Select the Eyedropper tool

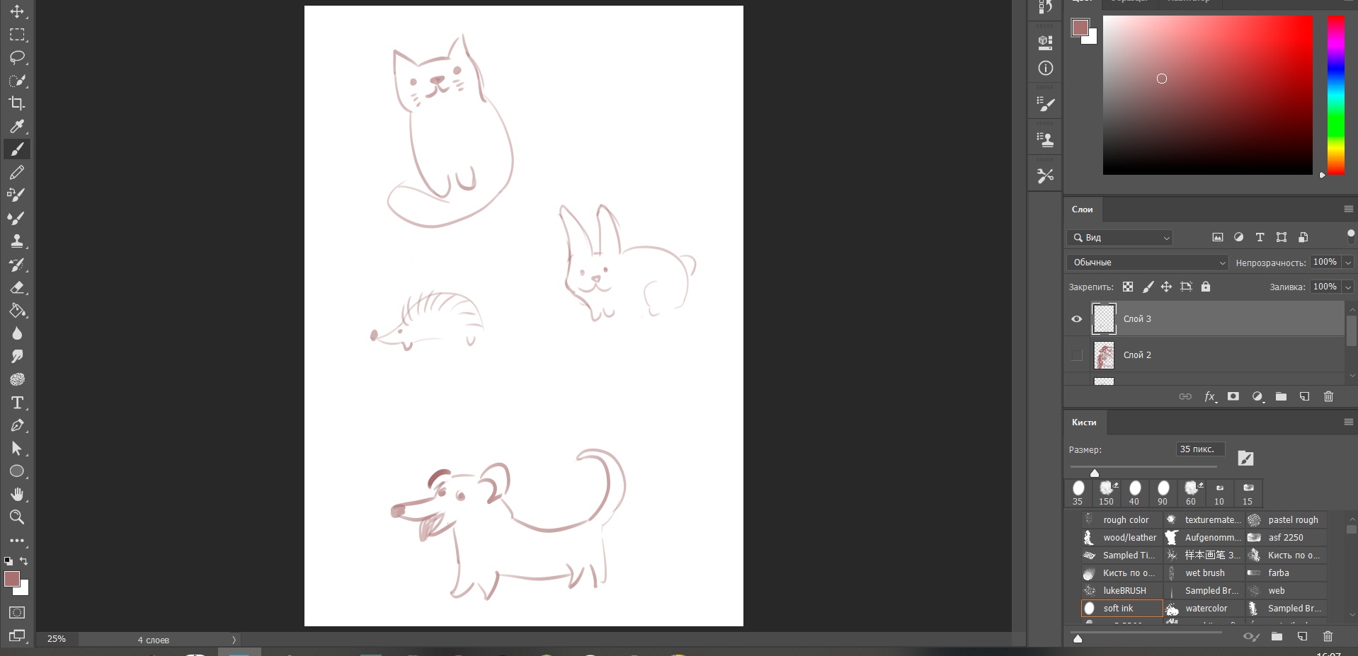tap(17, 127)
